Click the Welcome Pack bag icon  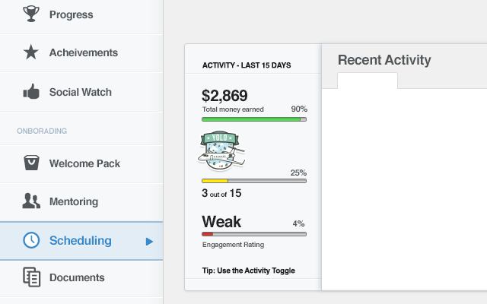(x=30, y=163)
